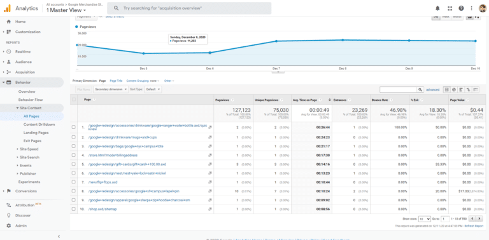Screen dimensions: 489x240
Task: Click help icon beside Page Value header
Action: tap(467, 100)
